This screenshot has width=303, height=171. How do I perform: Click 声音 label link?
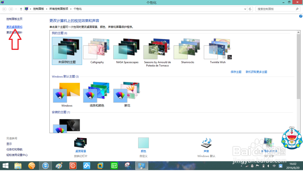coord(206,151)
